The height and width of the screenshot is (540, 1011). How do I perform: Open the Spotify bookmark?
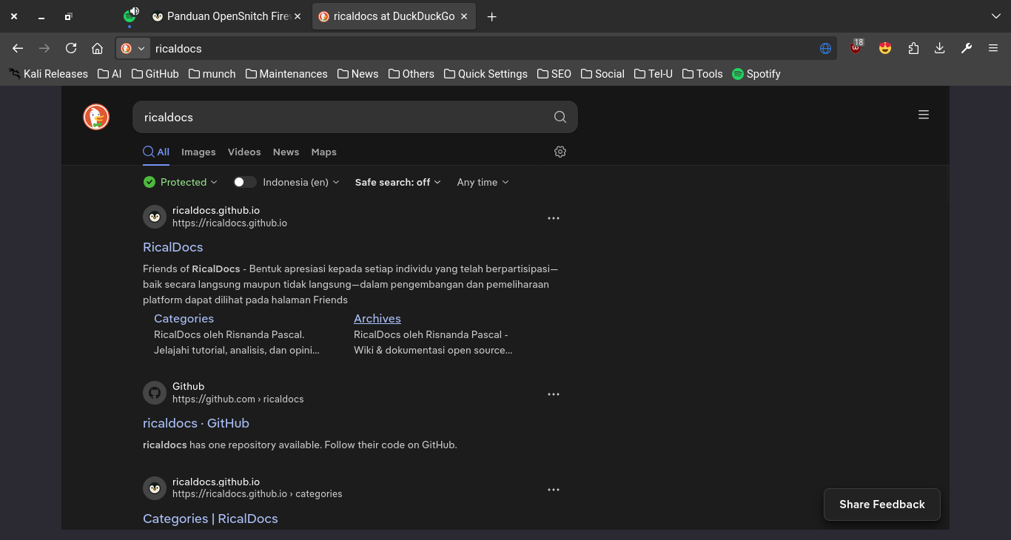(756, 74)
